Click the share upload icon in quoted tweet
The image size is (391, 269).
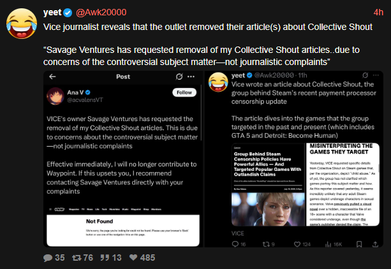tap(375, 244)
